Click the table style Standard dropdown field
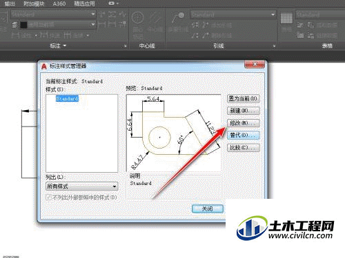This screenshot has height=258, width=345. pos(320,14)
